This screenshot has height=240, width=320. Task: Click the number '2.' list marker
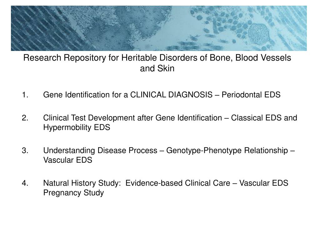pos(25,118)
